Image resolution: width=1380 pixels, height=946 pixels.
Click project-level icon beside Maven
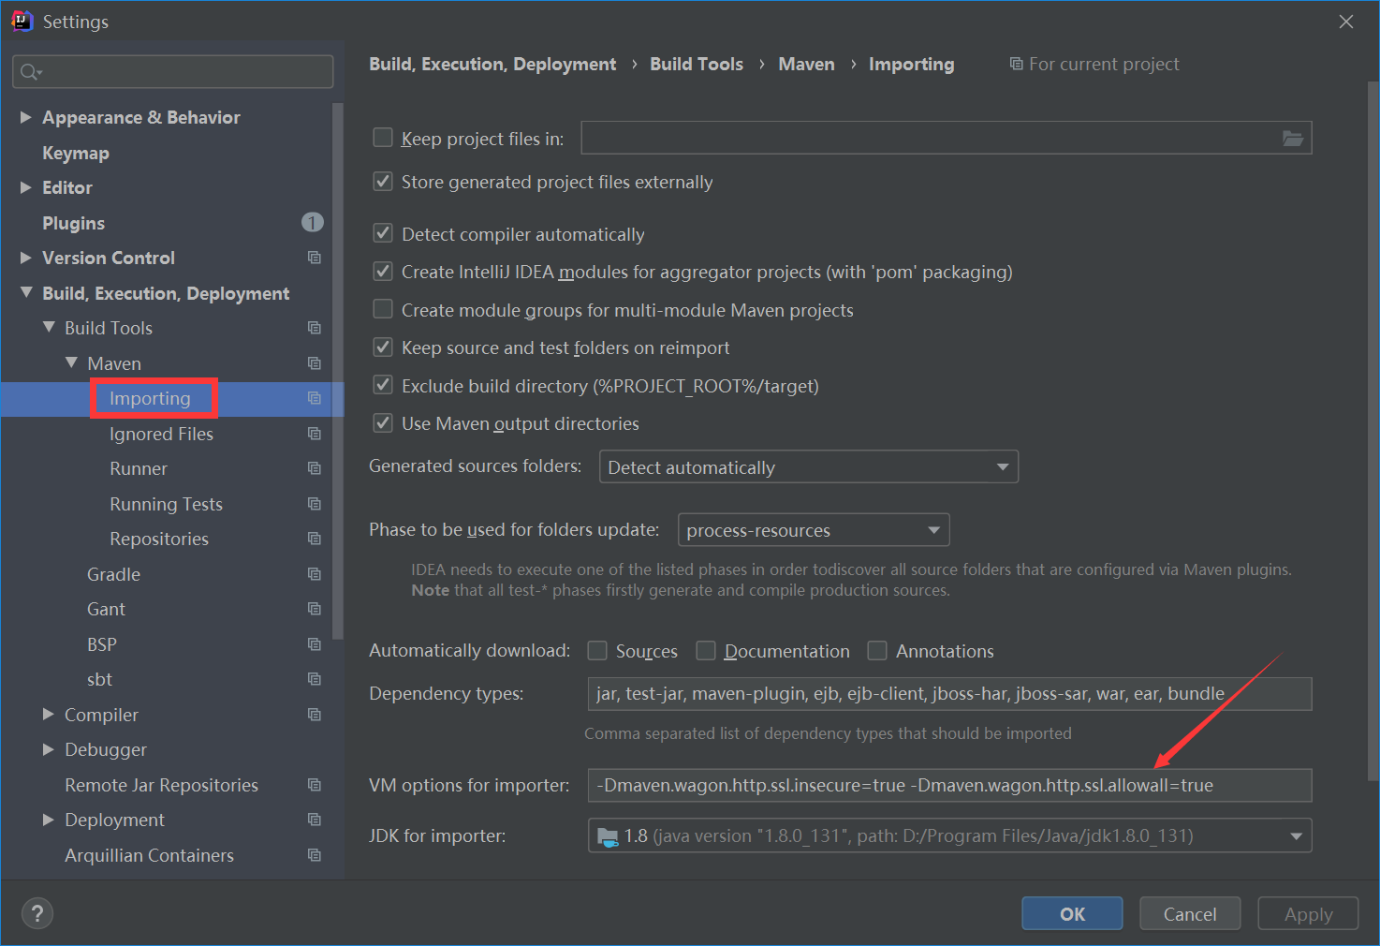pos(315,363)
